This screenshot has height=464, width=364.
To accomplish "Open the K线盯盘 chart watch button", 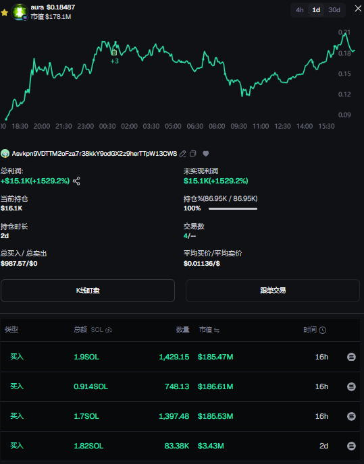I will (x=88, y=291).
